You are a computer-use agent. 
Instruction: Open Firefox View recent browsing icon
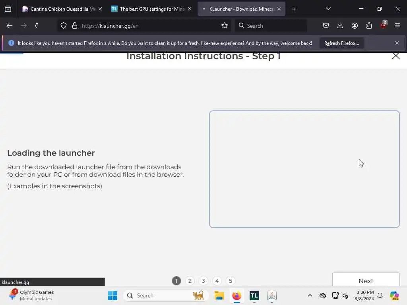(8, 9)
